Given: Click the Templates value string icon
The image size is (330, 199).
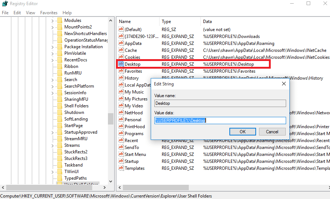Looking at the screenshot, I should (x=121, y=168).
